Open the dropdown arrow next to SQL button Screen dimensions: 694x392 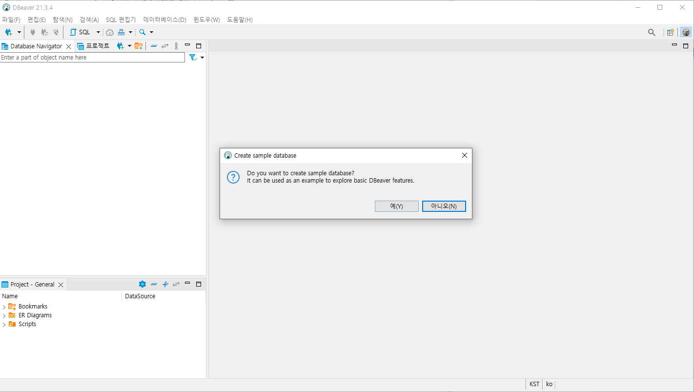click(98, 32)
